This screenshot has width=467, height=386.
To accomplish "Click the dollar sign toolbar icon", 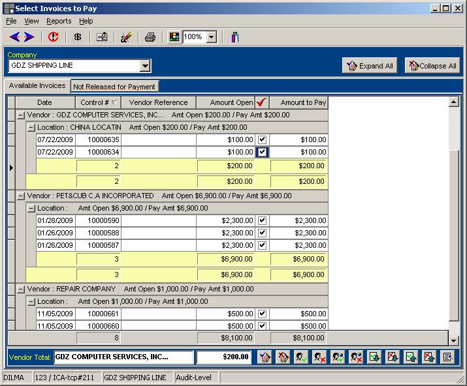I will 78,37.
